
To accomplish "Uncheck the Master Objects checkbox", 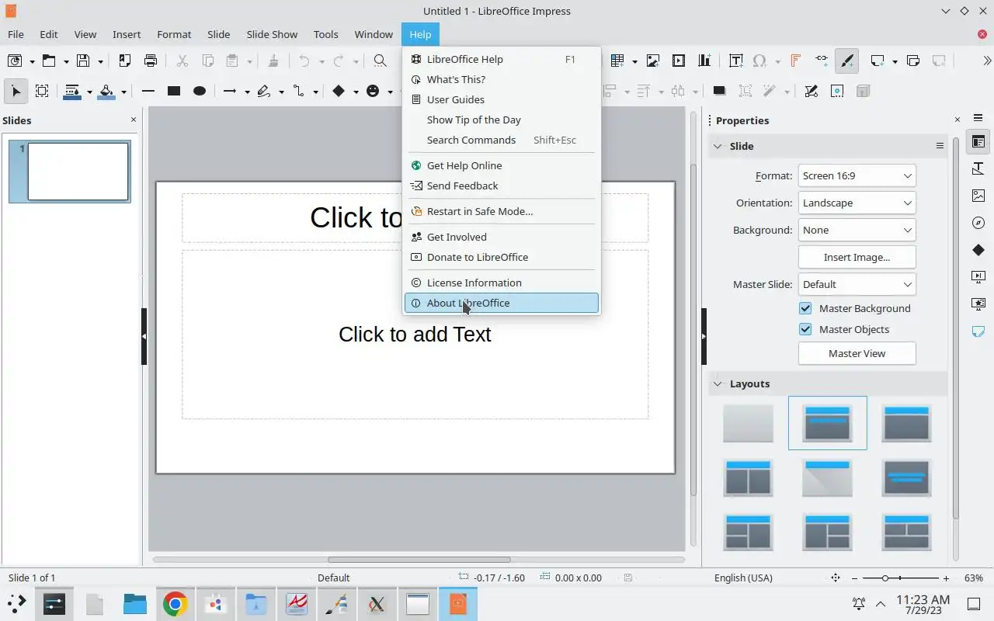I will click(805, 329).
